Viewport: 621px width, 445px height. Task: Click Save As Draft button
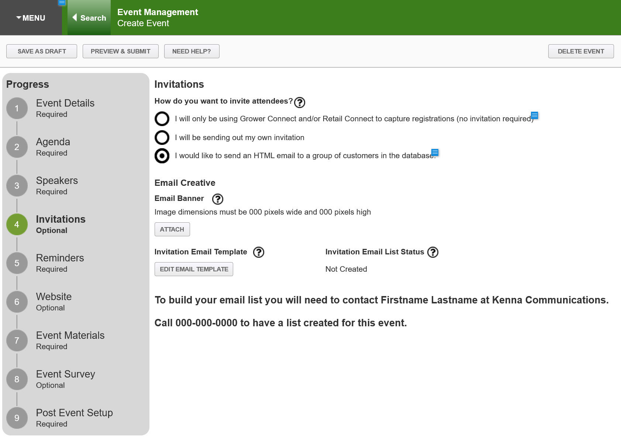pos(42,51)
